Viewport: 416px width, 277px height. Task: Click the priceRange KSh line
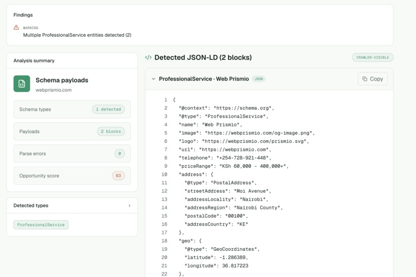(x=233, y=166)
